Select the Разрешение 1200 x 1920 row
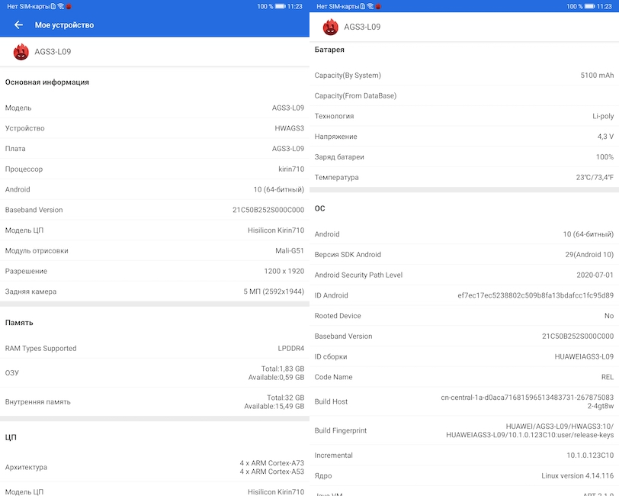The height and width of the screenshot is (496, 619). (x=155, y=271)
